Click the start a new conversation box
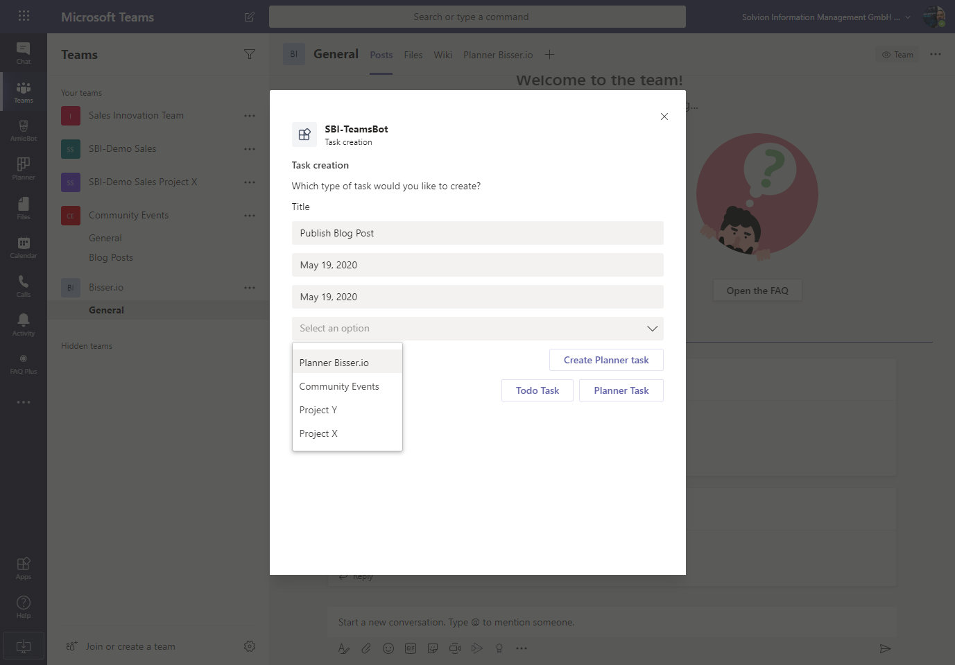The width and height of the screenshot is (955, 665). [612, 622]
